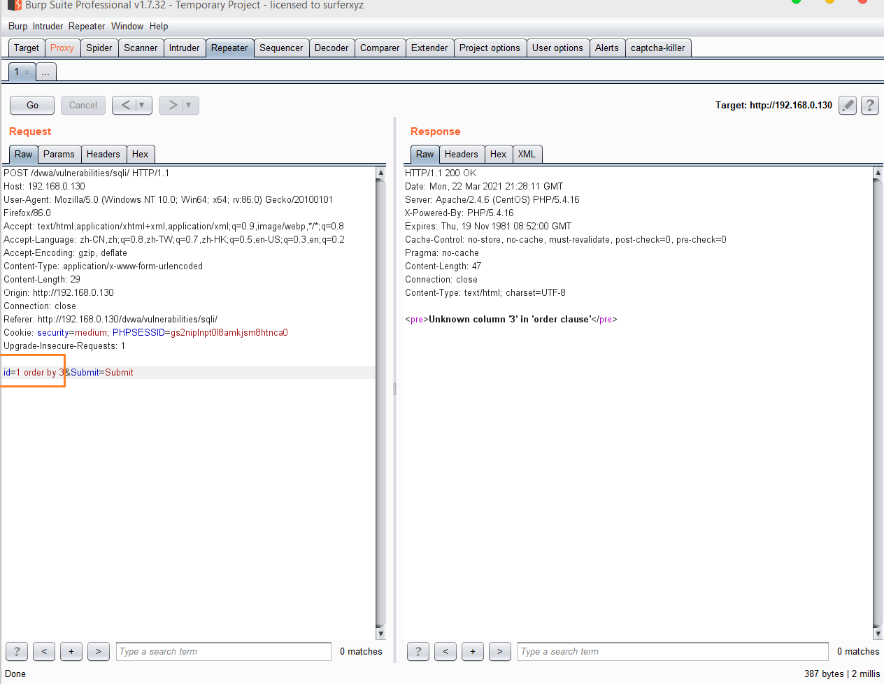Click request pane scrollbar up arrow
This screenshot has width=884, height=684.
click(381, 172)
